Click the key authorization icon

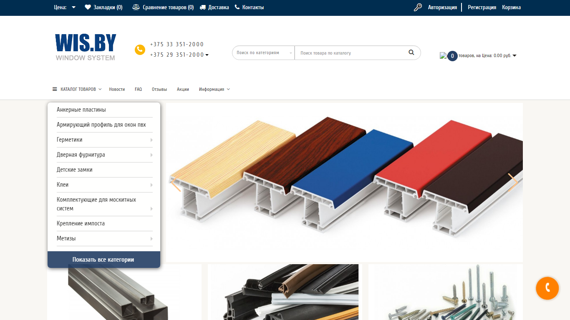coord(418,7)
